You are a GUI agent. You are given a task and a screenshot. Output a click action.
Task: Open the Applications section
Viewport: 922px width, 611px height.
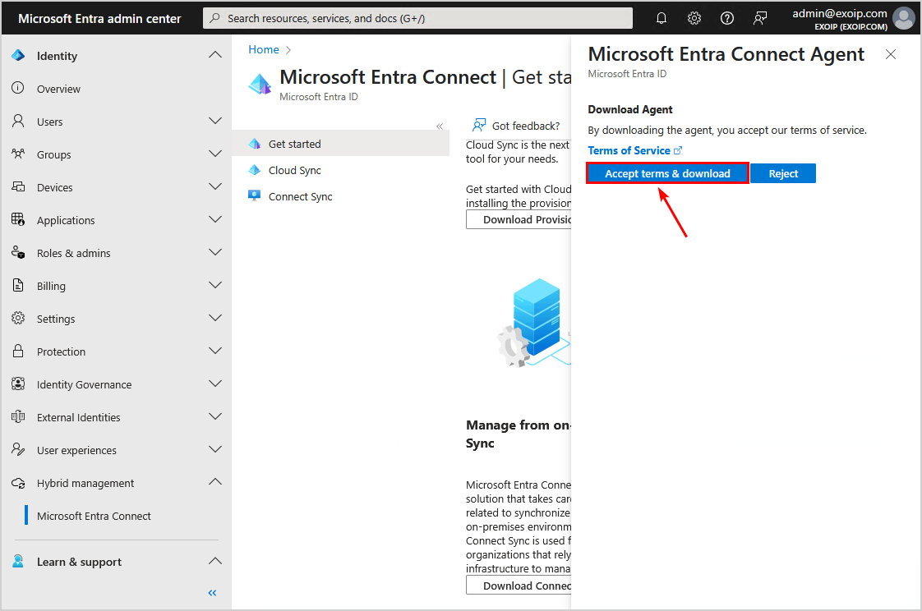[x=18, y=219]
